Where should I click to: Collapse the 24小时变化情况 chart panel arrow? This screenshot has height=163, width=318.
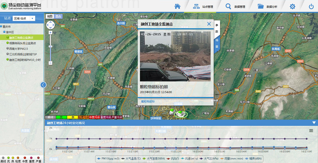pos(314,123)
